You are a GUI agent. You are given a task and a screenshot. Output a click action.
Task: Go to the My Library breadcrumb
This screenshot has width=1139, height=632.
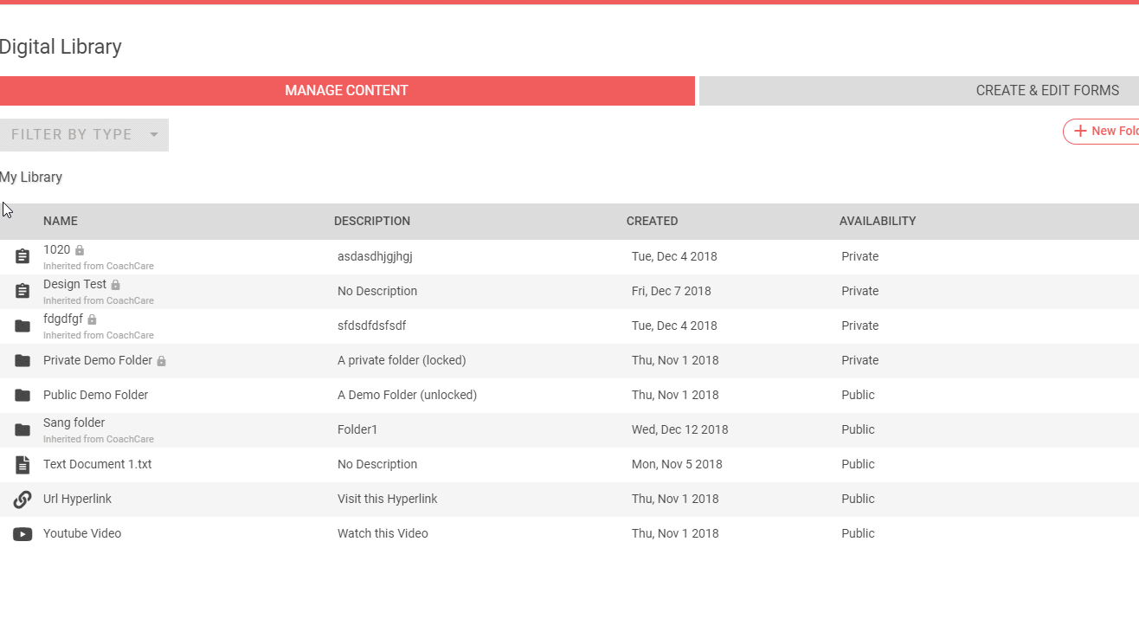click(x=31, y=177)
